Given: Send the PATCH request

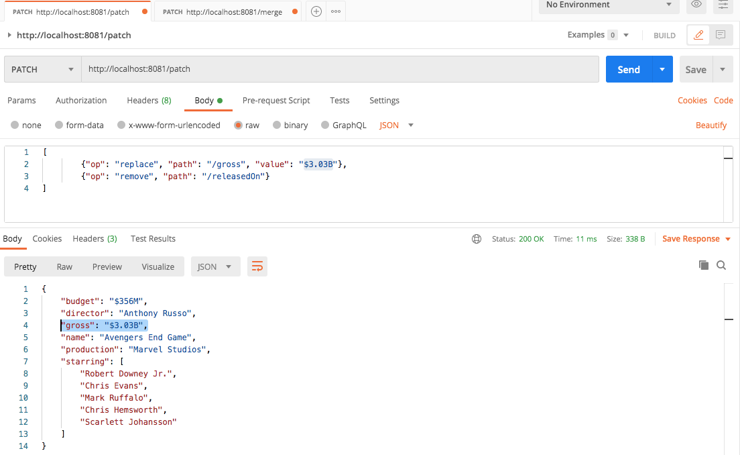Looking at the screenshot, I should [x=628, y=69].
